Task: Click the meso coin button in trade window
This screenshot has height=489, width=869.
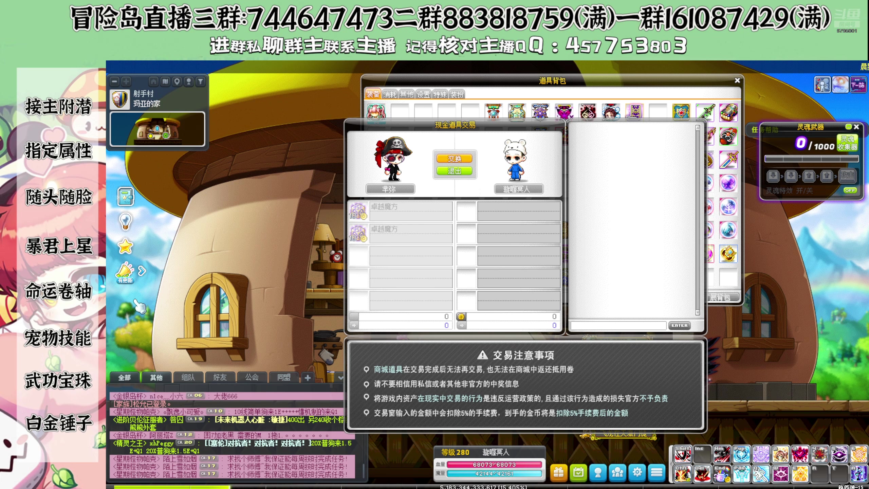Action: click(461, 316)
